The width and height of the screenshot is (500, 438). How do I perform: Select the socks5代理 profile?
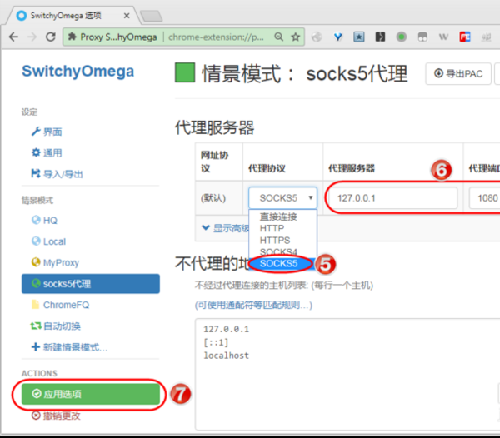pyautogui.click(x=91, y=283)
